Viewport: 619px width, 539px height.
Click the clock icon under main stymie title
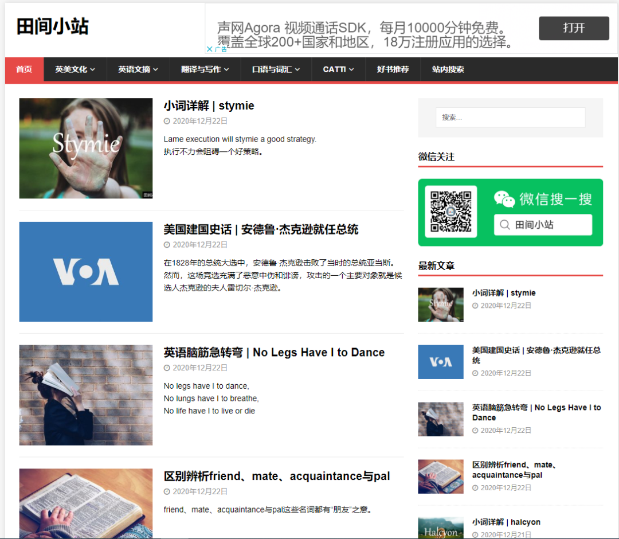click(x=167, y=121)
